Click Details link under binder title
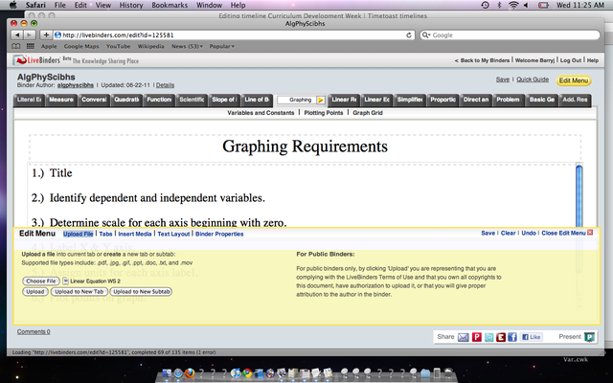 pos(165,85)
